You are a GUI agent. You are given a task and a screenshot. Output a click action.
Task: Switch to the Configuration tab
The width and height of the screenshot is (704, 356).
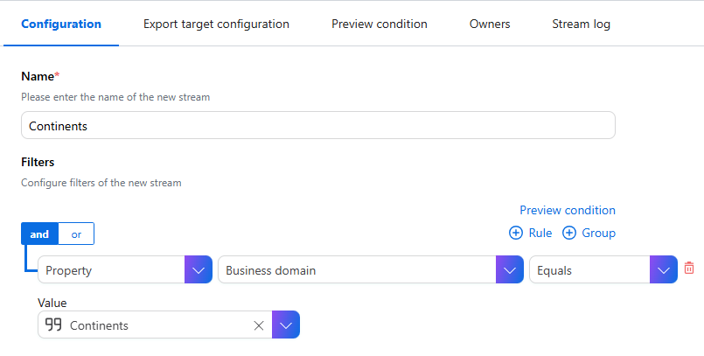pyautogui.click(x=61, y=24)
